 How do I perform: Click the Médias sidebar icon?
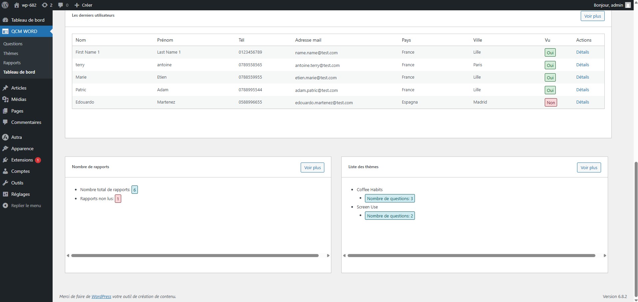pyautogui.click(x=5, y=99)
